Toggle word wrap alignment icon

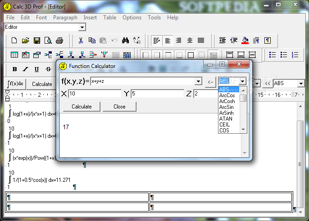coord(156,41)
